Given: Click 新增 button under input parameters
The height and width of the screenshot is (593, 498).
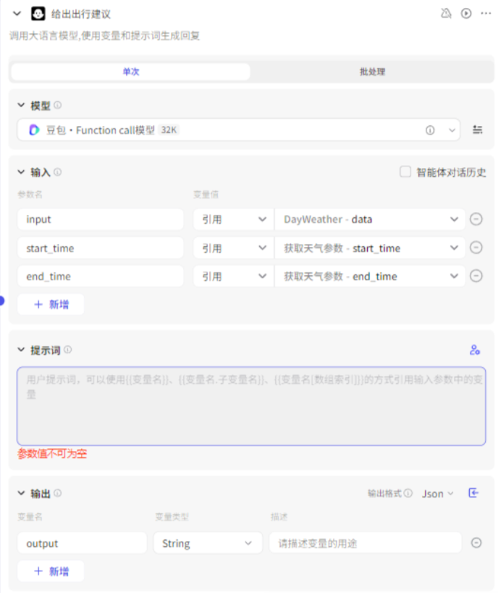Looking at the screenshot, I should tap(51, 304).
